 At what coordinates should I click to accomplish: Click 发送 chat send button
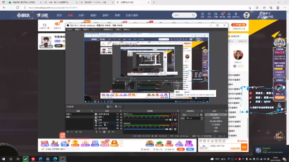click(x=244, y=147)
